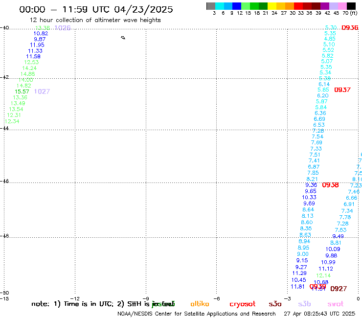
Task: Click the wave height value '7.46'
Action: (354, 192)
